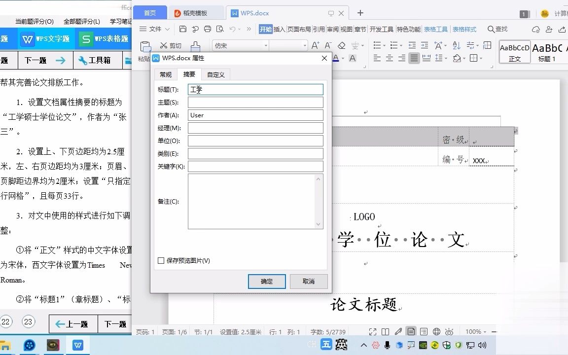Screen dimensions: 568x355
Task: Click the save icon in quick toolbar
Action: click(183, 29)
